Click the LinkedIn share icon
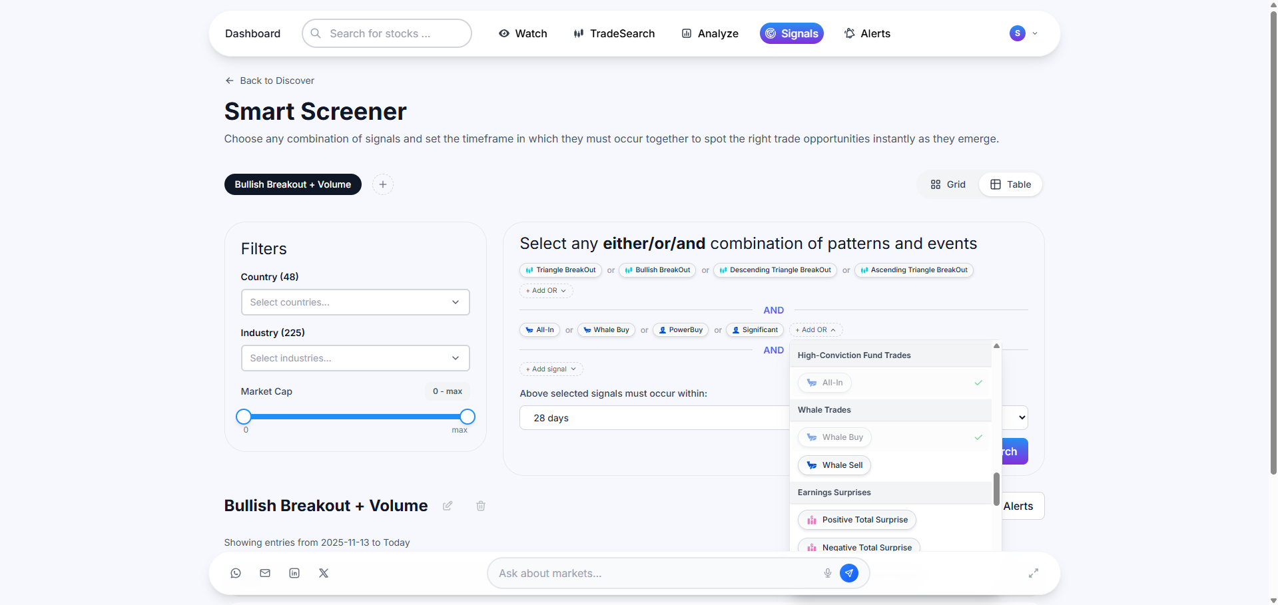 [x=294, y=573]
